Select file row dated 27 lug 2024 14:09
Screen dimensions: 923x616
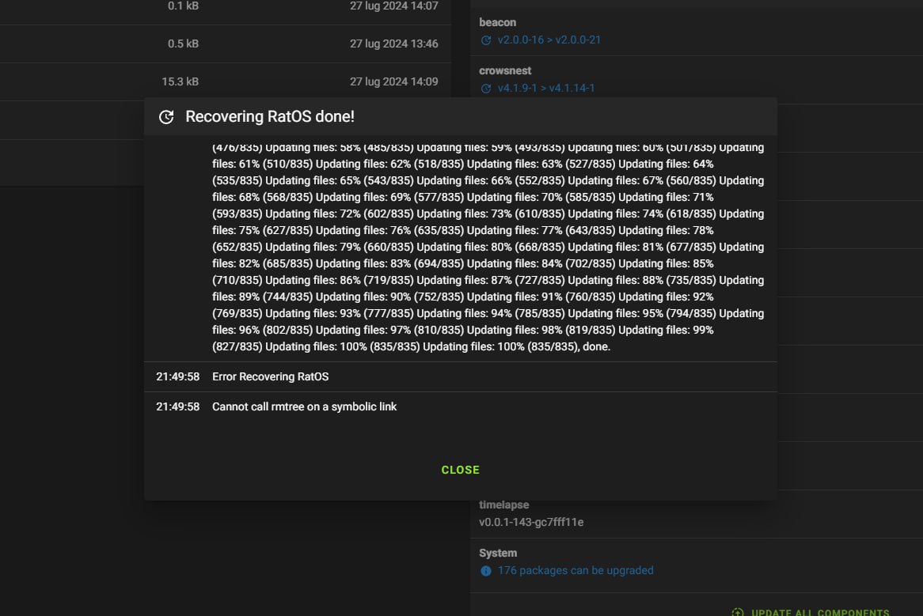click(226, 81)
